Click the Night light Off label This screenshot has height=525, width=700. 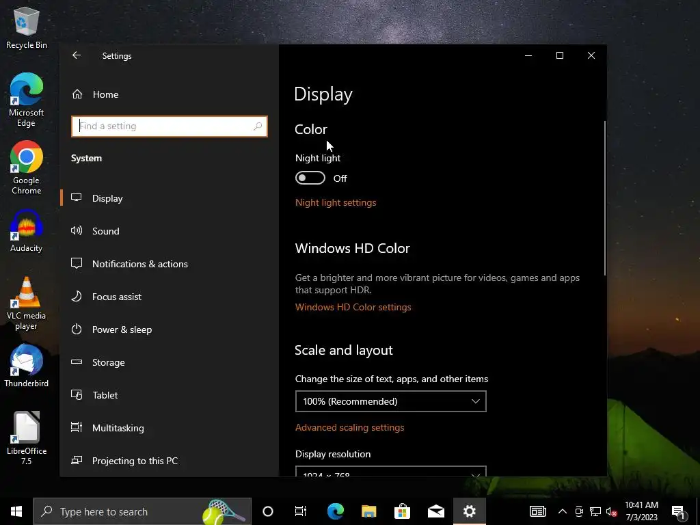[340, 178]
